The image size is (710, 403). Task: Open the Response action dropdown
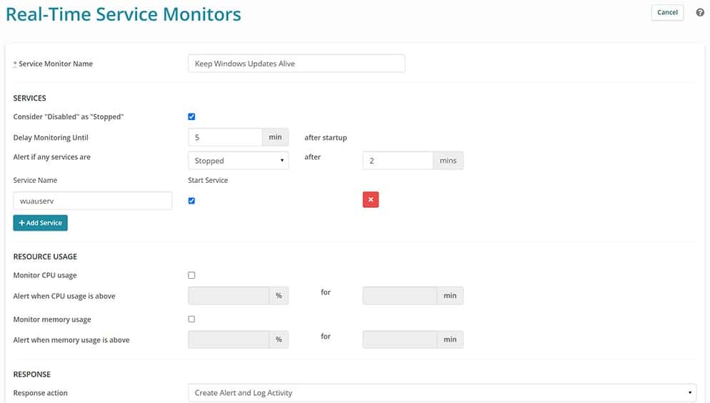pos(442,393)
